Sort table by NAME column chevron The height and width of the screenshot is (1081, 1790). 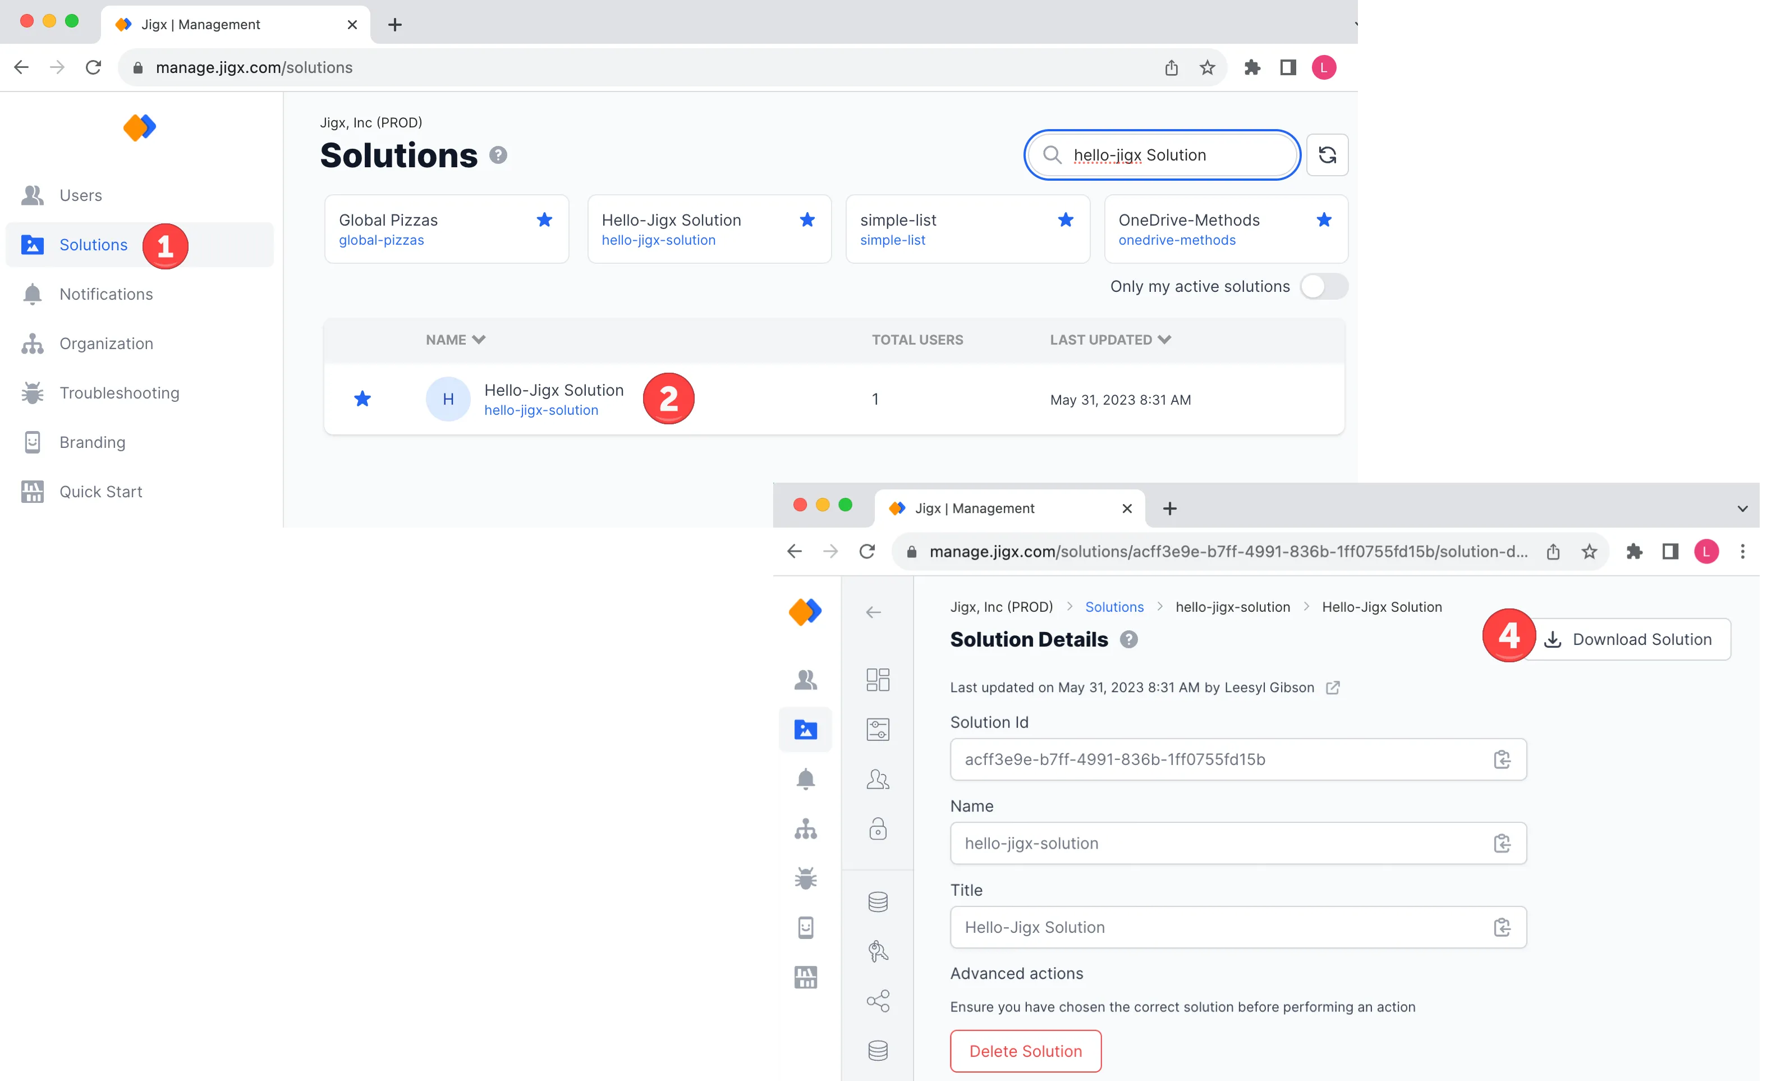pos(479,339)
